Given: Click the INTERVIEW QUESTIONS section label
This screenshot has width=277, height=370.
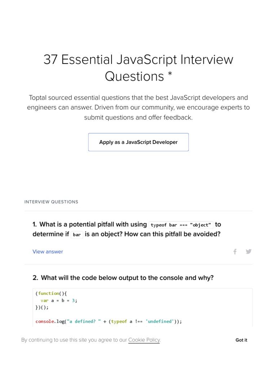Looking at the screenshot, I should 51,202.
